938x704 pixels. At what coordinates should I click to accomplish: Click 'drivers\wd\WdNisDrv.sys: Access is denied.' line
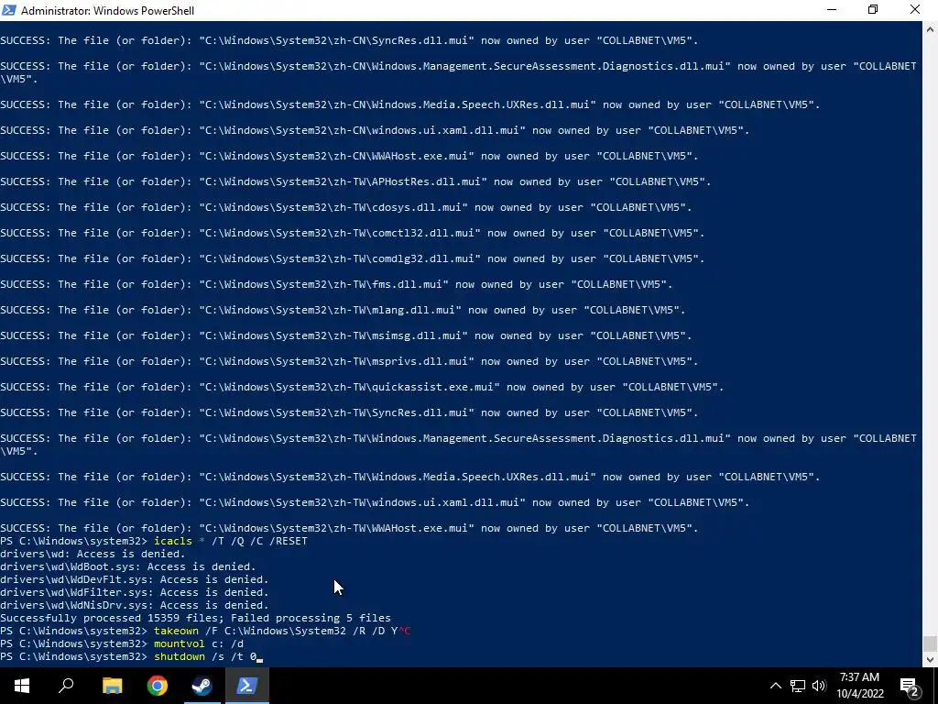click(x=135, y=605)
